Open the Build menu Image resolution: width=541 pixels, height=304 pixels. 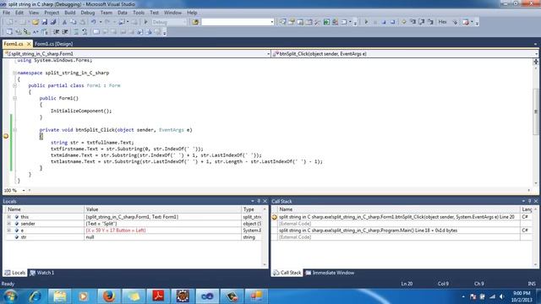tap(69, 13)
